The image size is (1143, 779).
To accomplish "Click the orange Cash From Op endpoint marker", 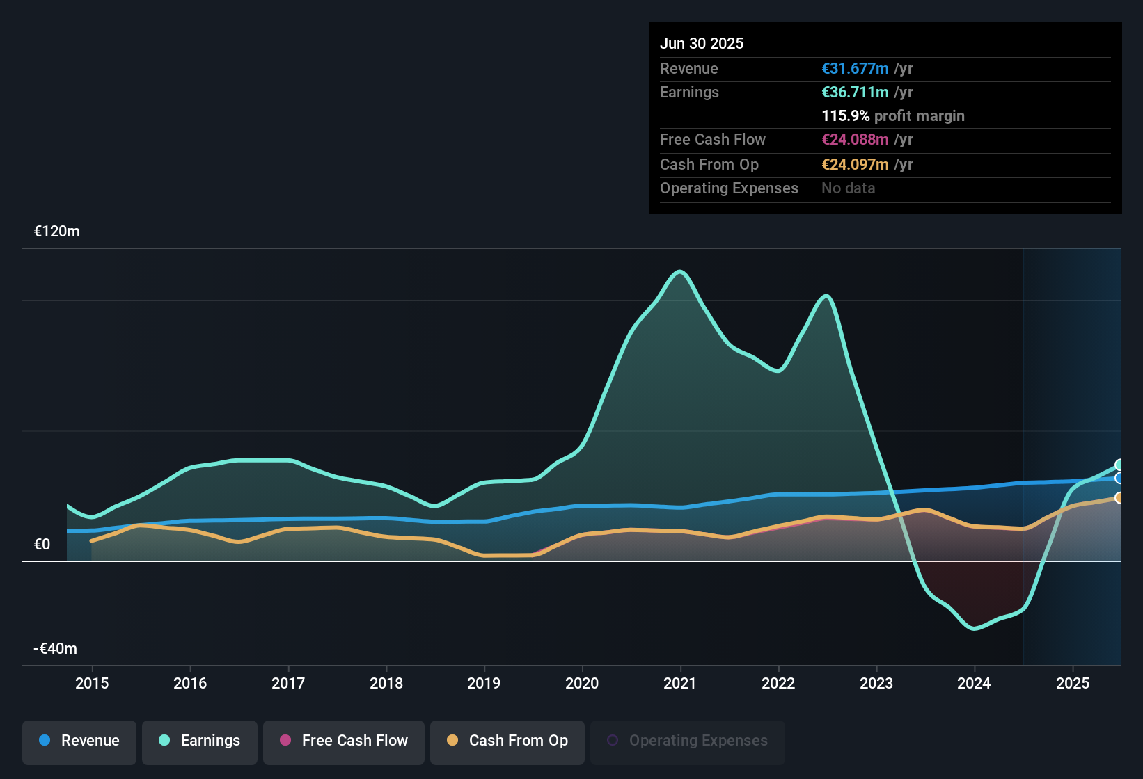I will [1119, 498].
